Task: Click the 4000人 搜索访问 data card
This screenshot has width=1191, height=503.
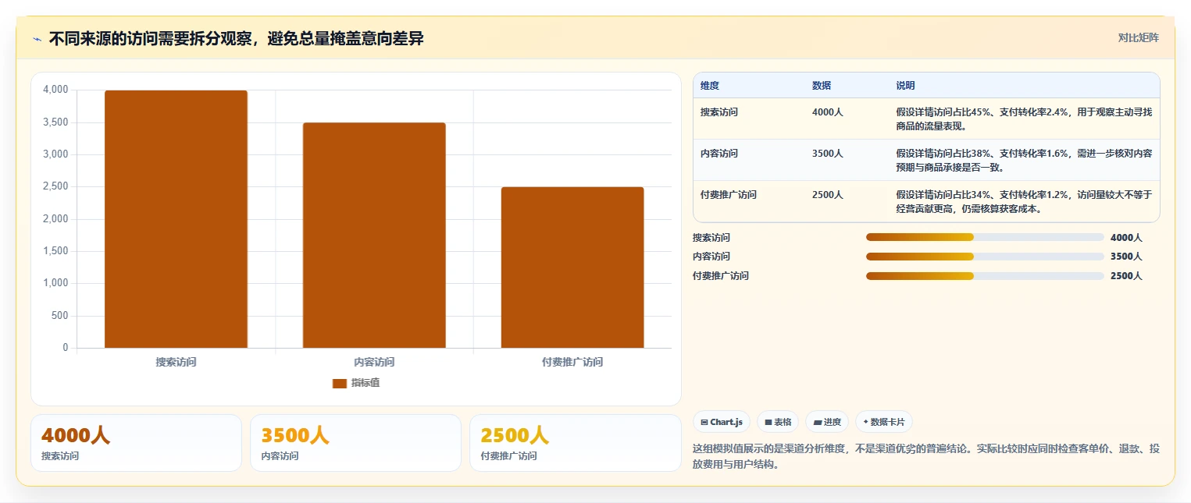Action: click(x=136, y=443)
